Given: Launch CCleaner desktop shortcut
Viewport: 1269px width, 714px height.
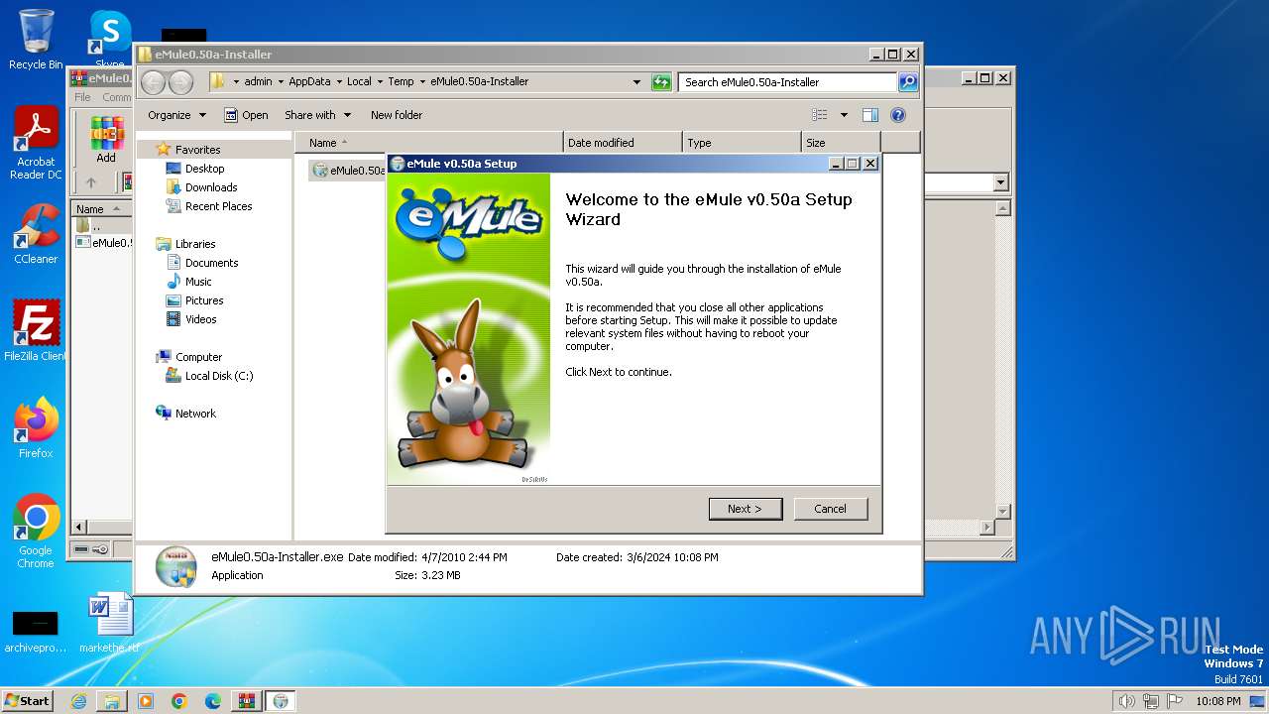Looking at the screenshot, I should 36,235.
